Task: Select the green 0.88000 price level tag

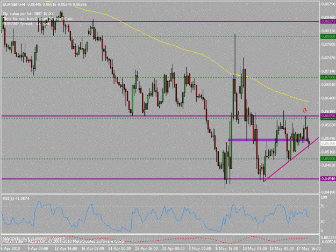Action: (x=328, y=37)
